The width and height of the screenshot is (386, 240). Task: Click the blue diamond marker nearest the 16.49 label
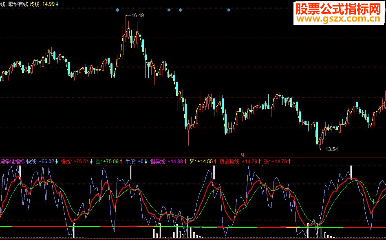(117, 10)
